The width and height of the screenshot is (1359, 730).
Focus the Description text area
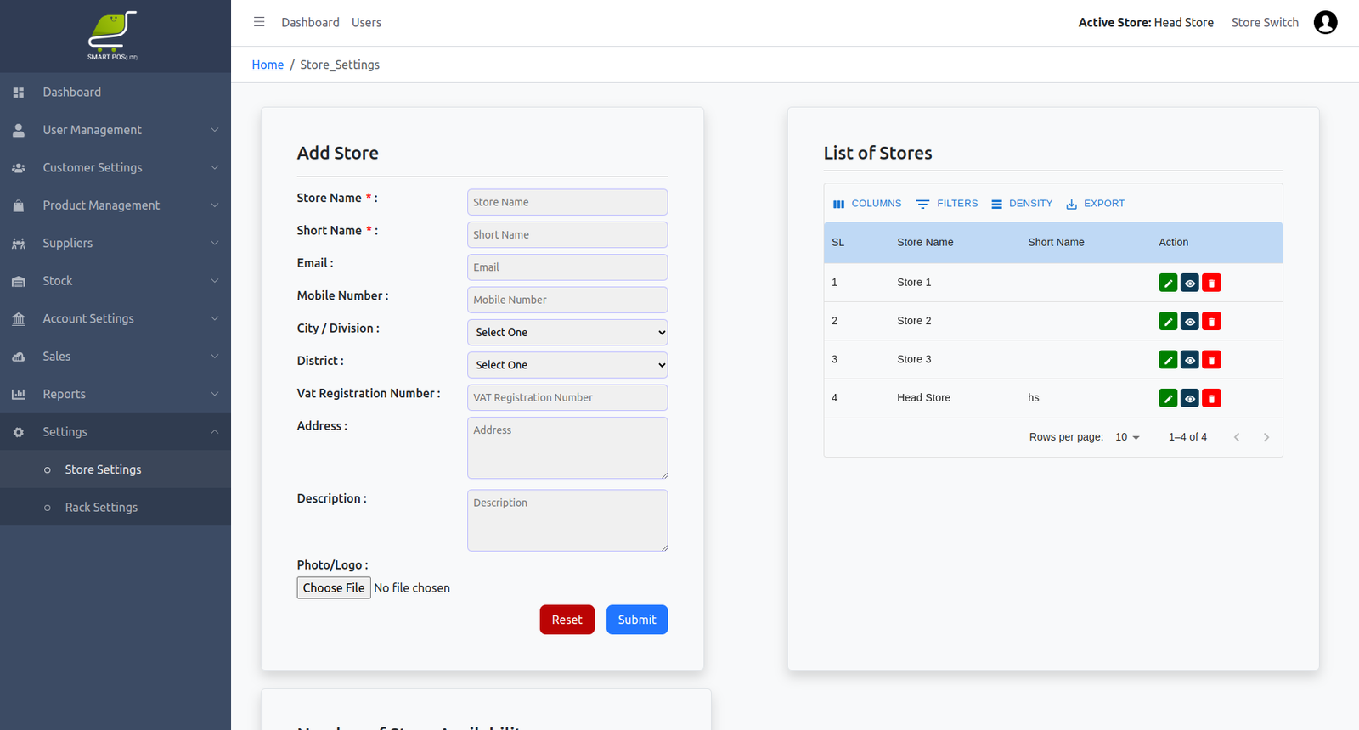(x=567, y=520)
